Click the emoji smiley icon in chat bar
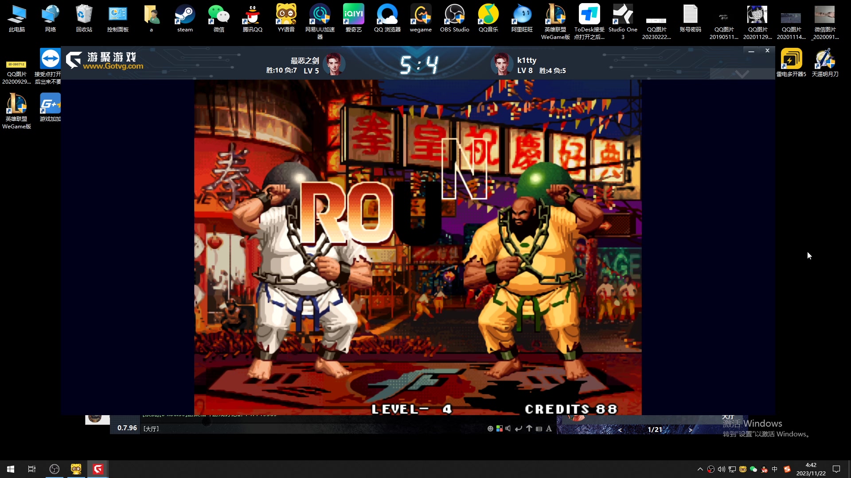Screen dimensions: 851x478 pos(490,428)
